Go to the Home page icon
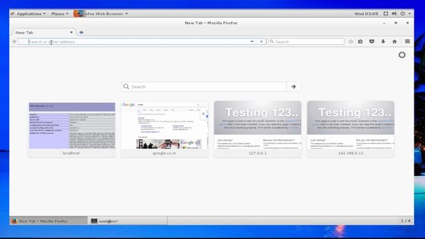Image resolution: width=425 pixels, height=239 pixels. (x=394, y=41)
